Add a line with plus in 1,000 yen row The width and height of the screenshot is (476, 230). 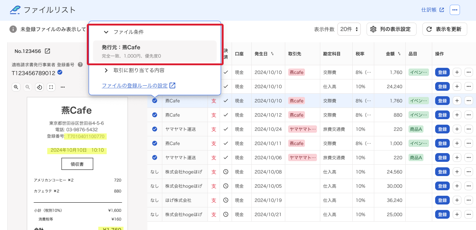pyautogui.click(x=457, y=143)
